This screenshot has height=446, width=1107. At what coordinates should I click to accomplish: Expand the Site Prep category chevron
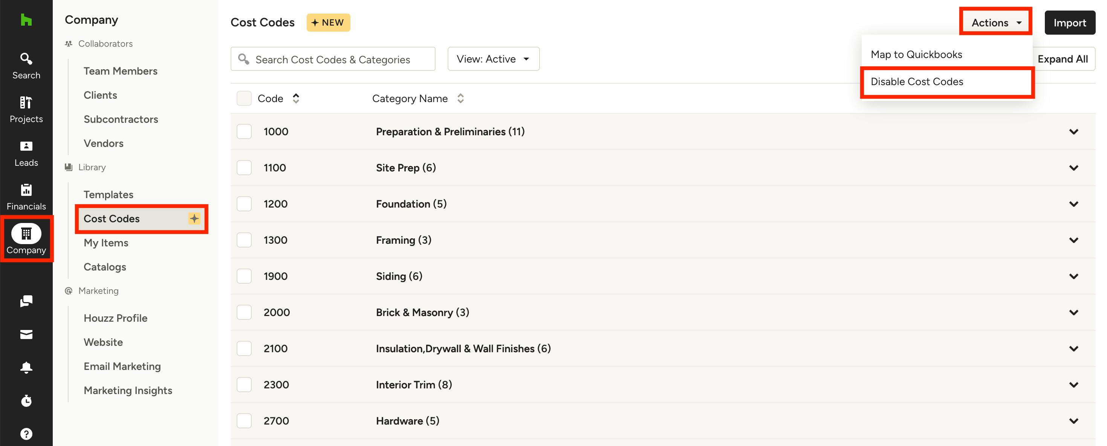pyautogui.click(x=1073, y=168)
